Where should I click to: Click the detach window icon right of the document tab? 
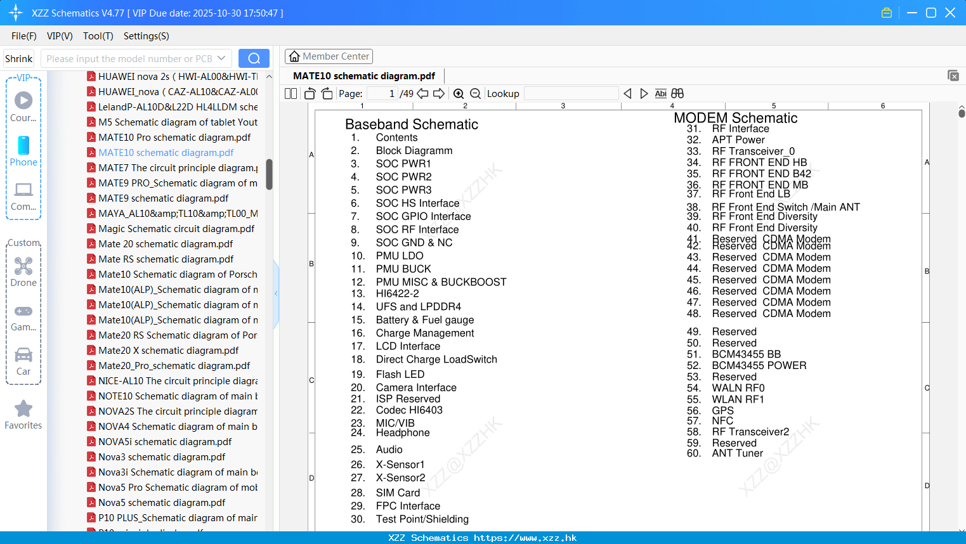pyautogui.click(x=953, y=75)
